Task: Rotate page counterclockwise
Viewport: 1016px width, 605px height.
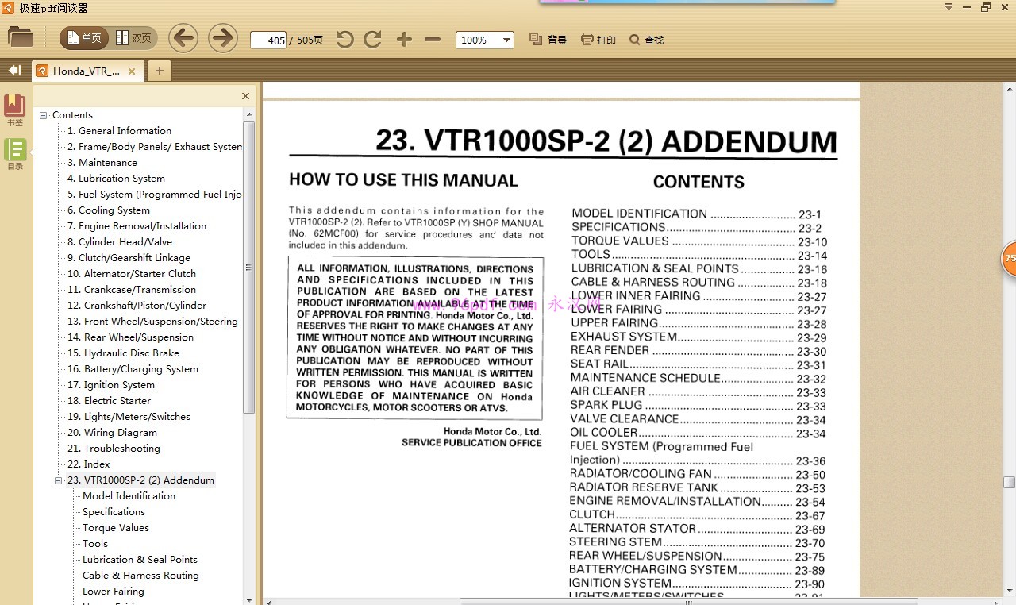Action: (x=344, y=40)
